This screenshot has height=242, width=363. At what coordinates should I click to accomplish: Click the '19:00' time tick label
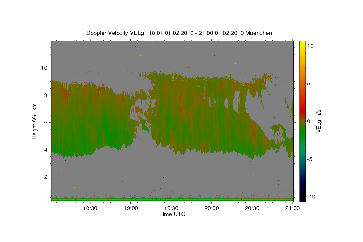point(130,208)
